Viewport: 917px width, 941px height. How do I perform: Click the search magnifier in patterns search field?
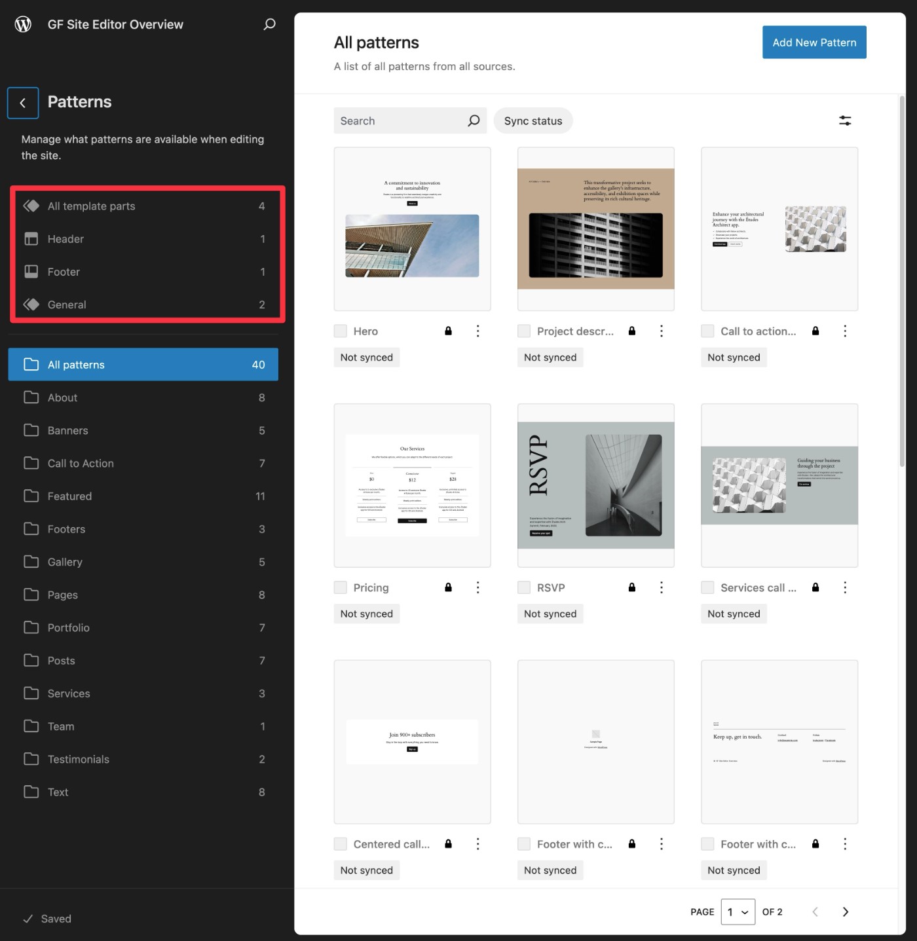click(474, 120)
